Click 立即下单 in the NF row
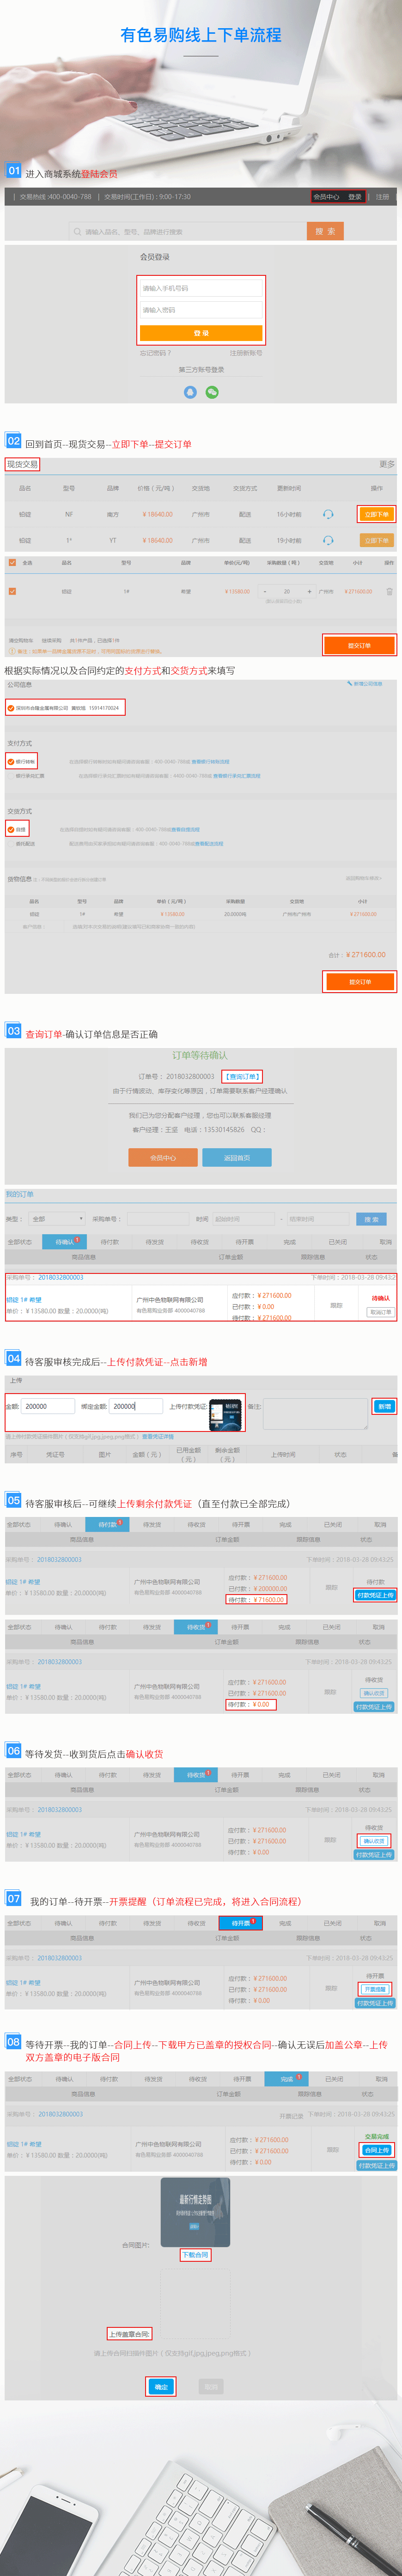The width and height of the screenshot is (402, 2576). (376, 514)
